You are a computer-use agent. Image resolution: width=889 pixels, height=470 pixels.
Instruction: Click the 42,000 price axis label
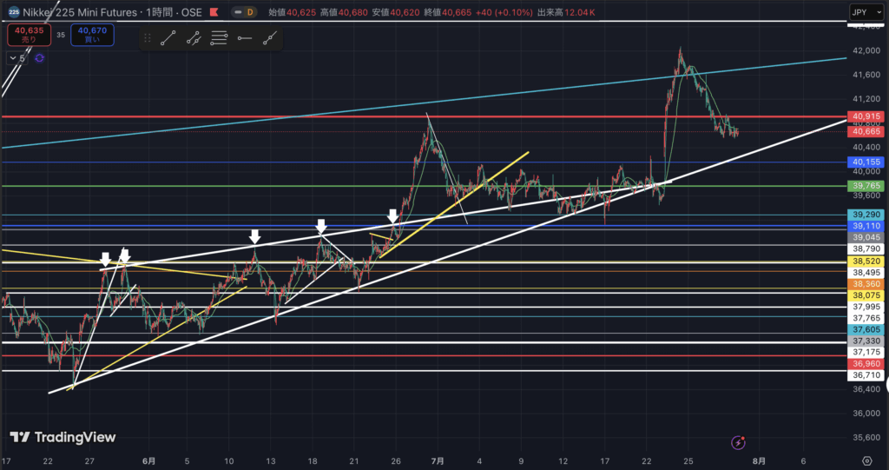click(866, 50)
